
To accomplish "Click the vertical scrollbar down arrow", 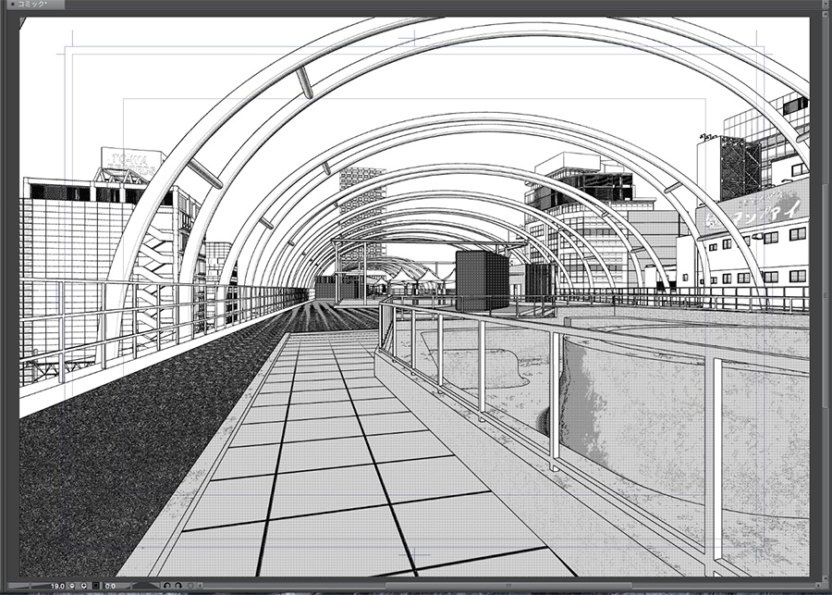I will [826, 578].
